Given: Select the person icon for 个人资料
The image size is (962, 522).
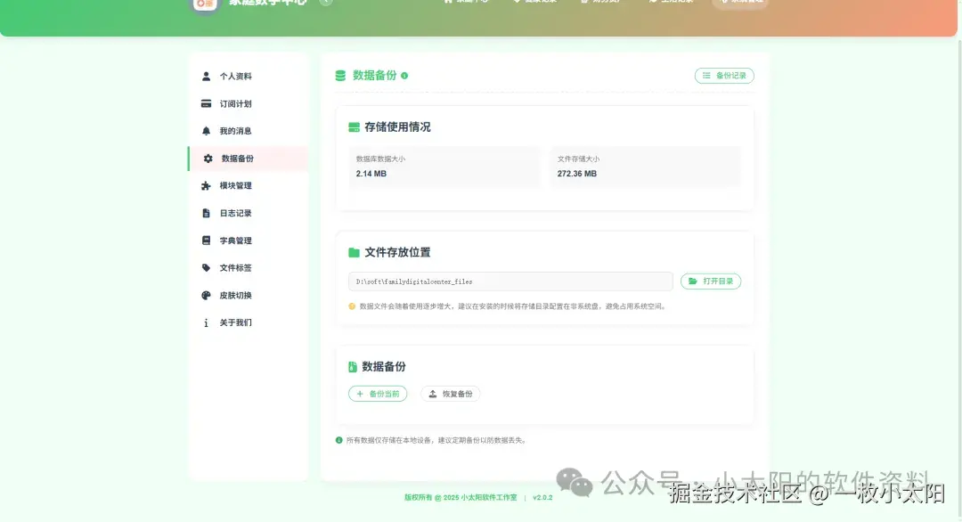Looking at the screenshot, I should pyautogui.click(x=205, y=76).
